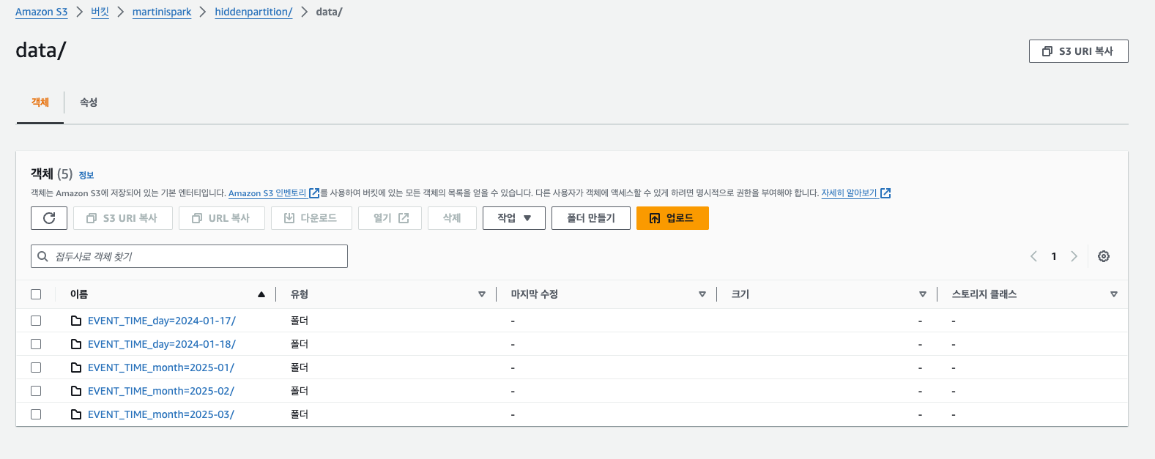Toggle the select-all objects checkbox
The height and width of the screenshot is (459, 1155).
tap(36, 294)
